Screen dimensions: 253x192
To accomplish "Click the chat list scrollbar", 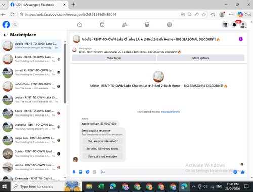I will (65, 73).
